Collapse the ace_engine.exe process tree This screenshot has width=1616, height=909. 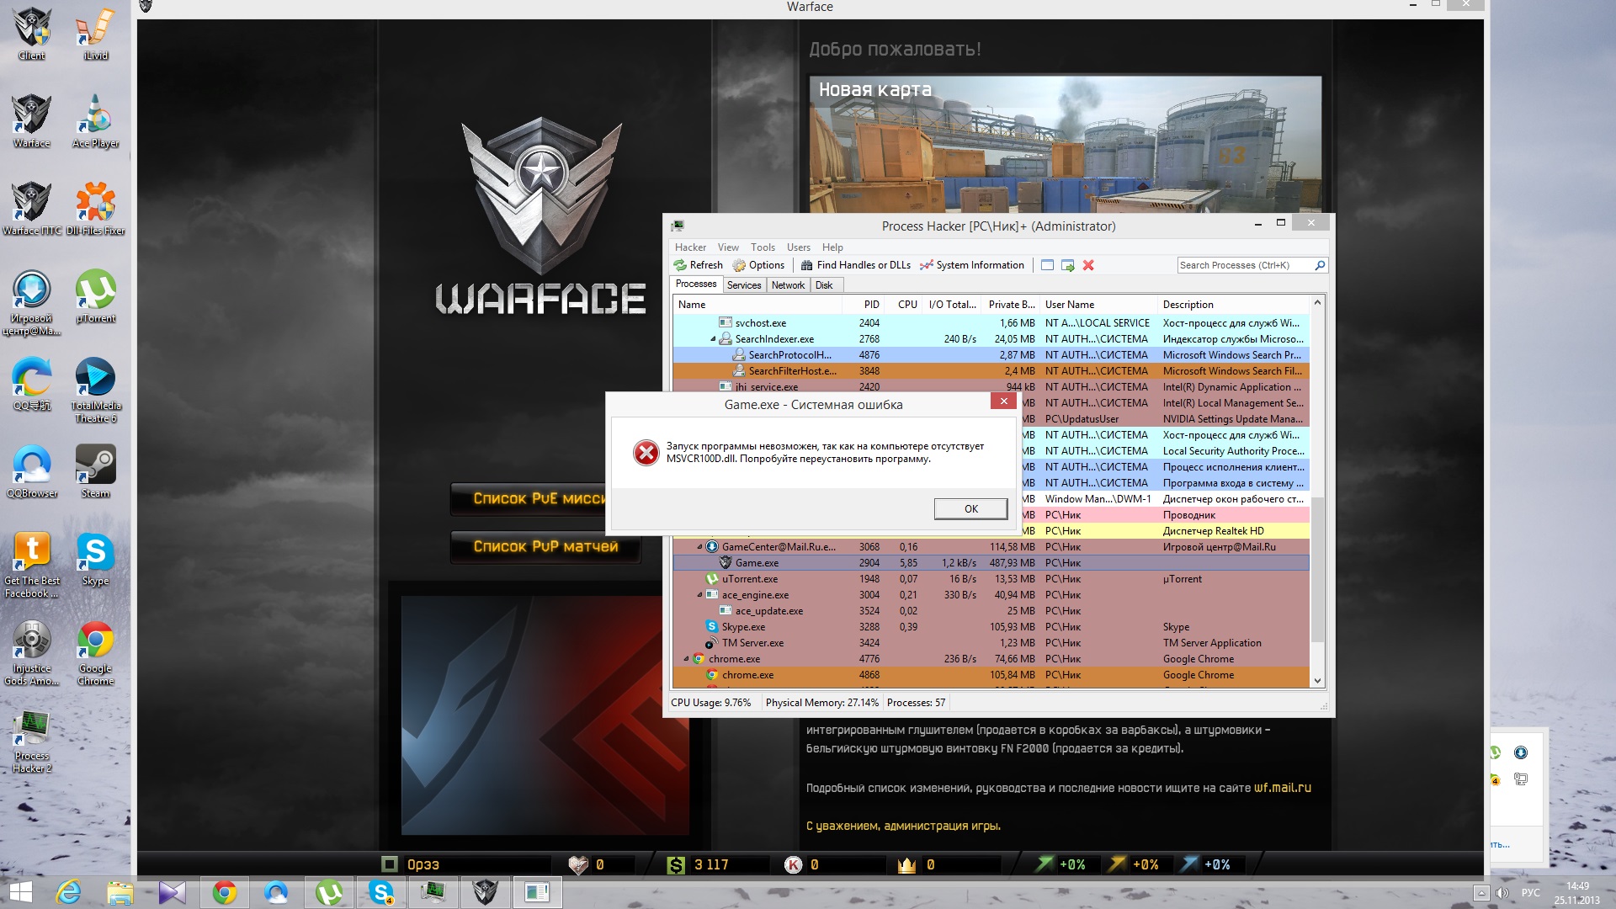[699, 595]
